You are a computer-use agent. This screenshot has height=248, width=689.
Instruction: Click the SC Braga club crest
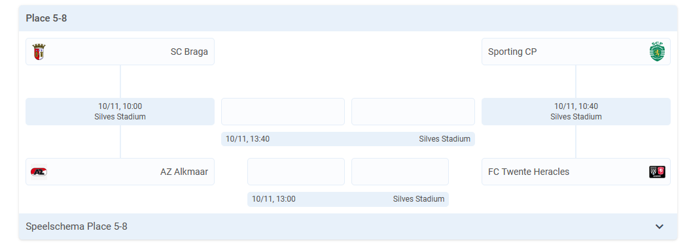click(x=39, y=52)
